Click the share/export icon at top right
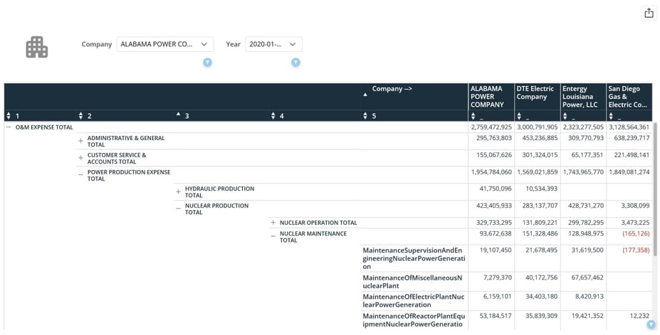Image resolution: width=660 pixels, height=335 pixels. click(x=649, y=13)
